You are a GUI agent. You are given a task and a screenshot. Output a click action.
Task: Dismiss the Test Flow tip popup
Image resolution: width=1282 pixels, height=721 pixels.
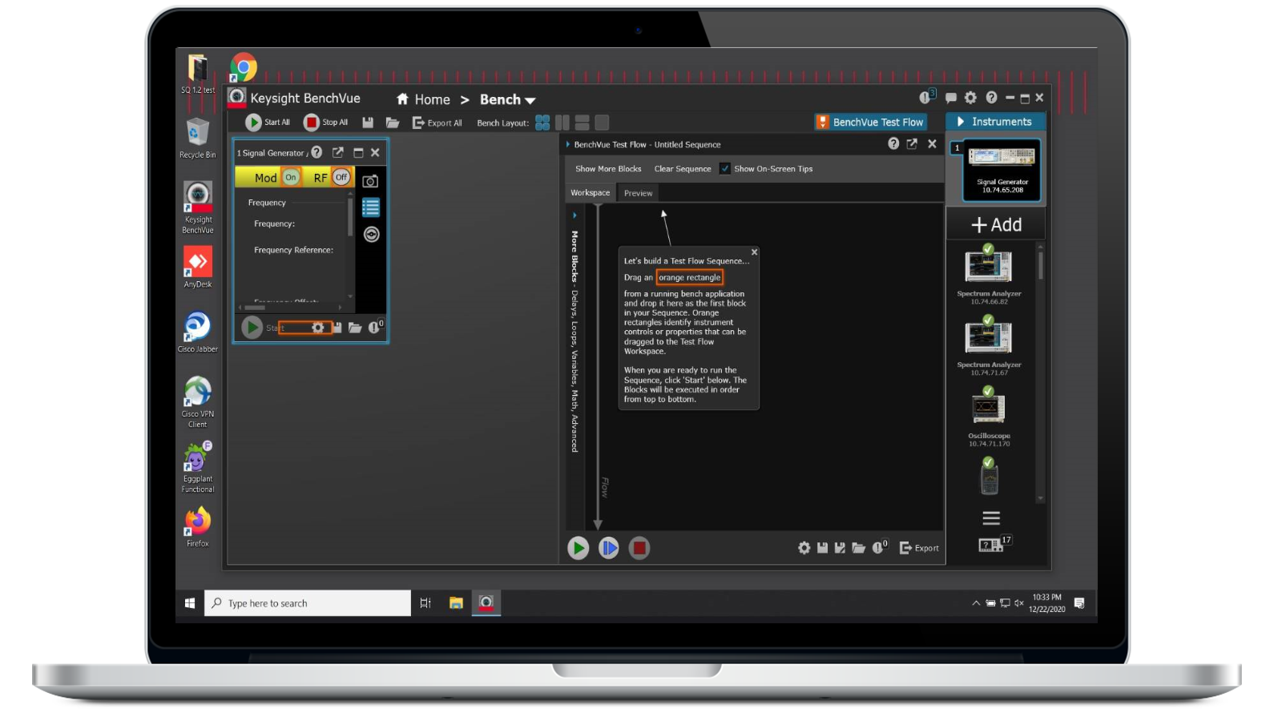coord(755,252)
